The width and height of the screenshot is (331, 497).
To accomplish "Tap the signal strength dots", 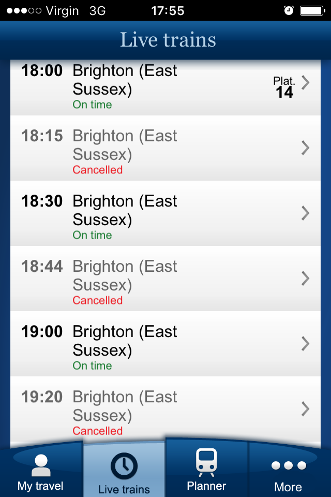I will pyautogui.click(x=24, y=11).
